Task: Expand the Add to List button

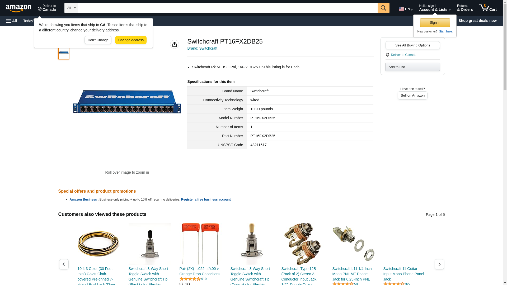Action: pos(413,67)
